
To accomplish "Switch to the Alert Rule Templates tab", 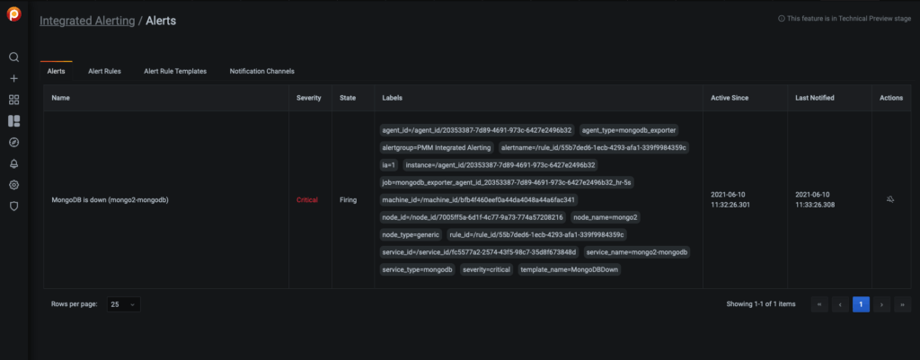I will [x=175, y=71].
